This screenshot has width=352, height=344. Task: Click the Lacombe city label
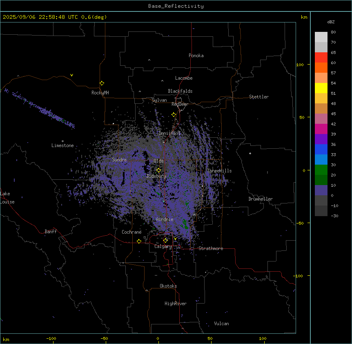click(x=184, y=78)
